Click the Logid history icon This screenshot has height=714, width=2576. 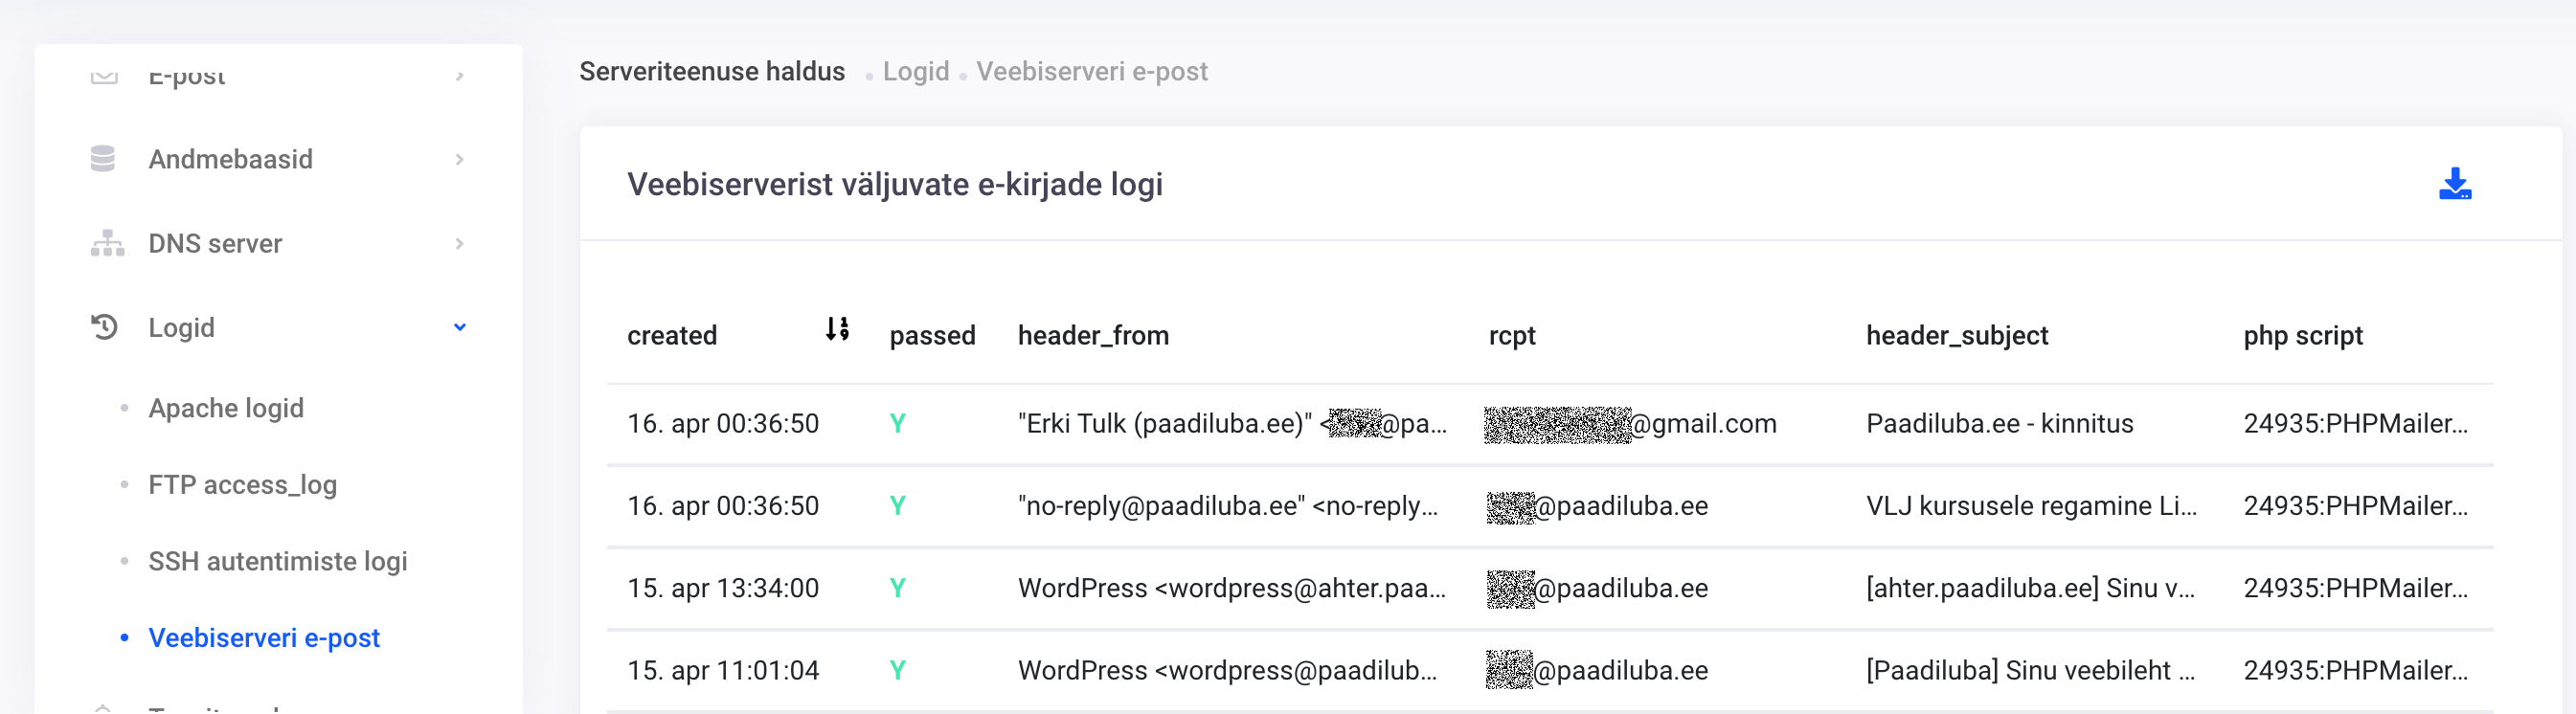[104, 327]
